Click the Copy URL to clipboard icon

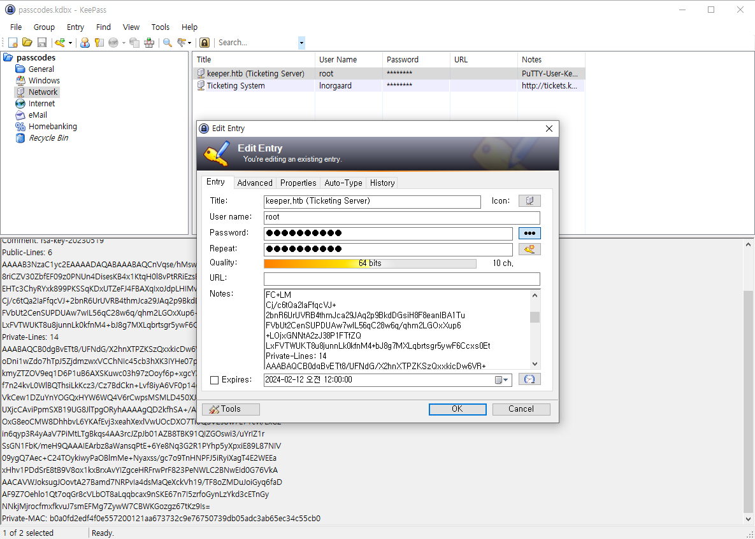pyautogui.click(x=135, y=43)
